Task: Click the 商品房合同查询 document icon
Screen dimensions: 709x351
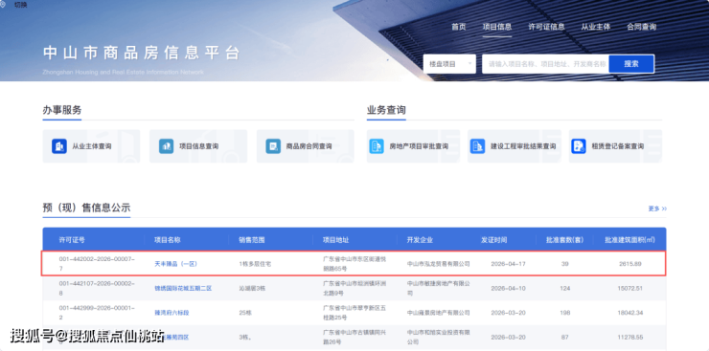Action: click(x=273, y=146)
